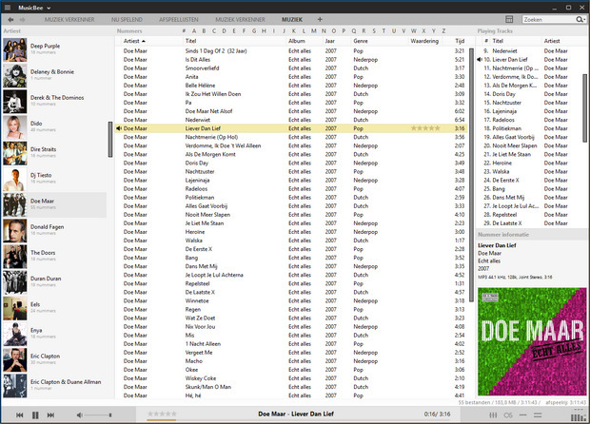Viewport: 590px width, 424px height.
Task: Go back with the left arrow
Action: point(10,20)
